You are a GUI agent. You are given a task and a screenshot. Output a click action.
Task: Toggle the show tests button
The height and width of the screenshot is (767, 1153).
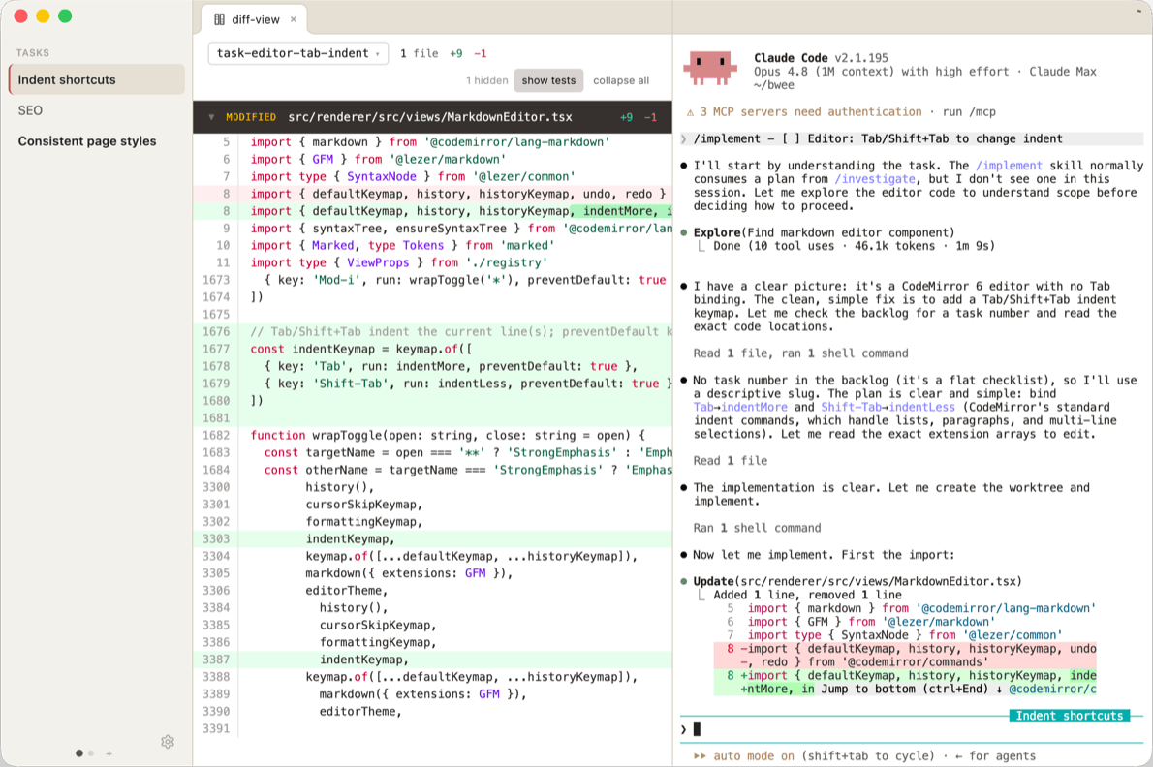click(x=548, y=80)
